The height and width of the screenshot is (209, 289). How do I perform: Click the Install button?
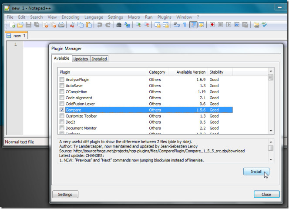click(256, 172)
